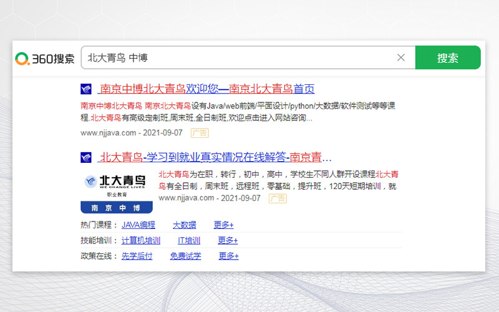Click the 广告 tag under second result
The image size is (499, 312).
pos(278,198)
